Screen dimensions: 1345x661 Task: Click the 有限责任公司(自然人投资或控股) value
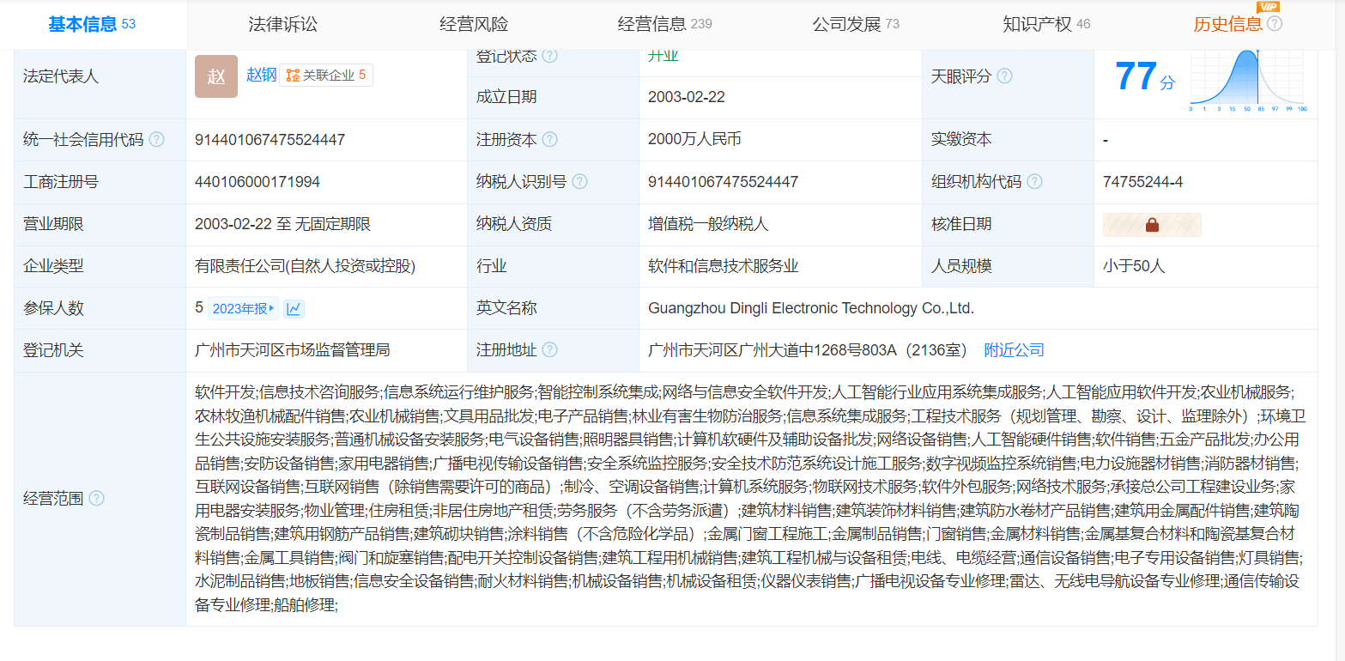pos(306,266)
